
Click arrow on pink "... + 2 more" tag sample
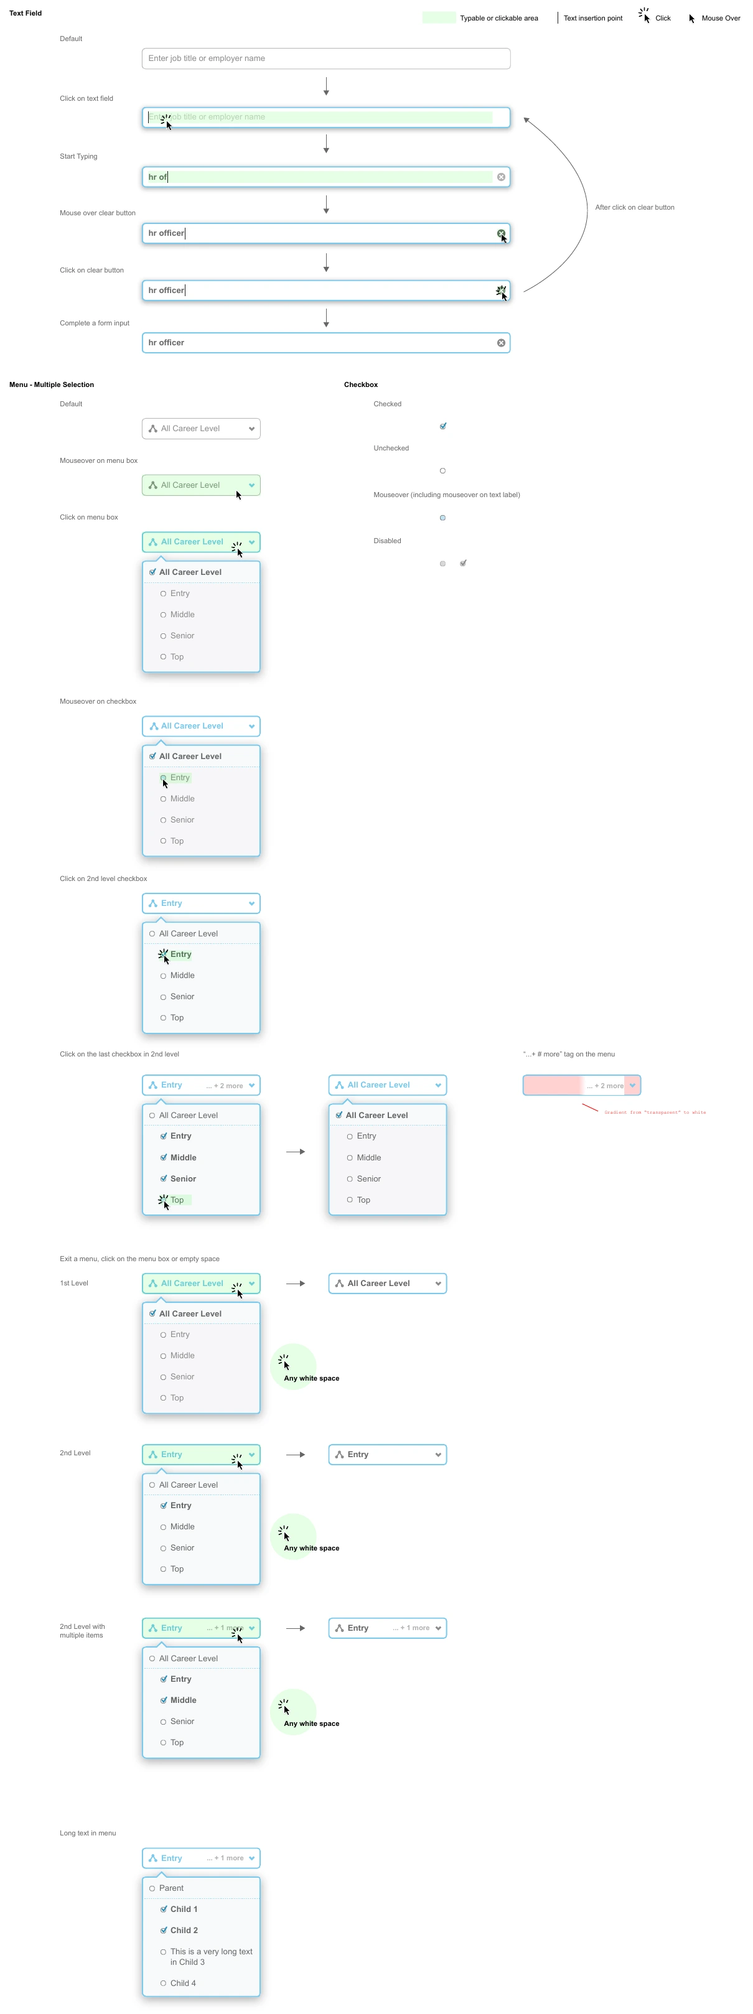633,1084
